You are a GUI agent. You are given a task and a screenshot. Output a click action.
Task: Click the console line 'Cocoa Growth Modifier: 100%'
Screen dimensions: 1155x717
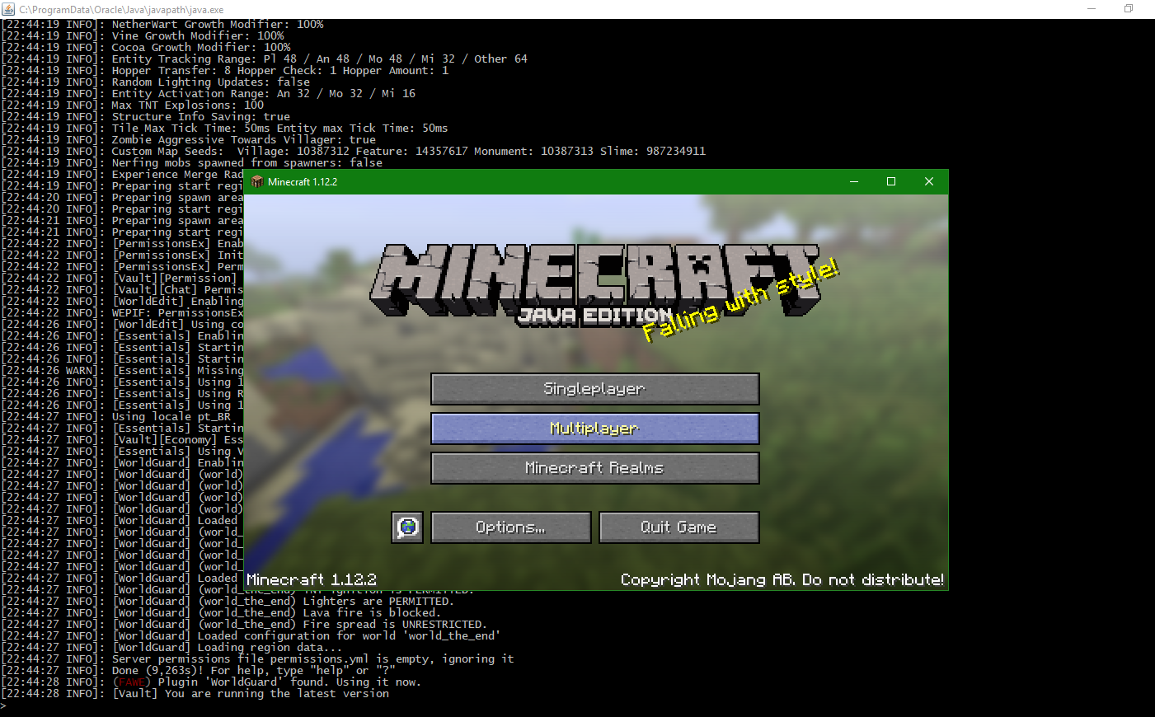click(x=145, y=47)
